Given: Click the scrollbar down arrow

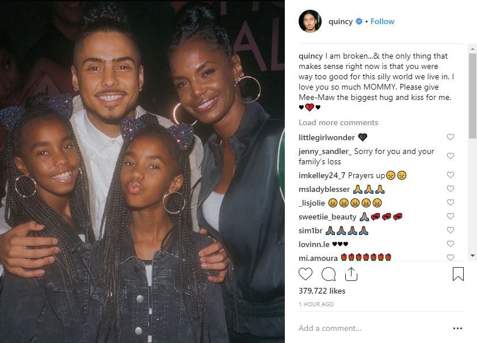Looking at the screenshot, I should click(473, 256).
